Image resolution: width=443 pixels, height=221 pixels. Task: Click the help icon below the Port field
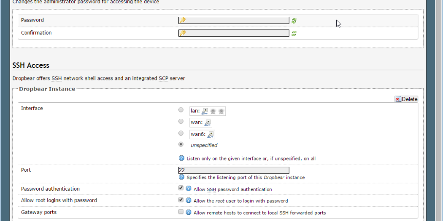tap(182, 177)
